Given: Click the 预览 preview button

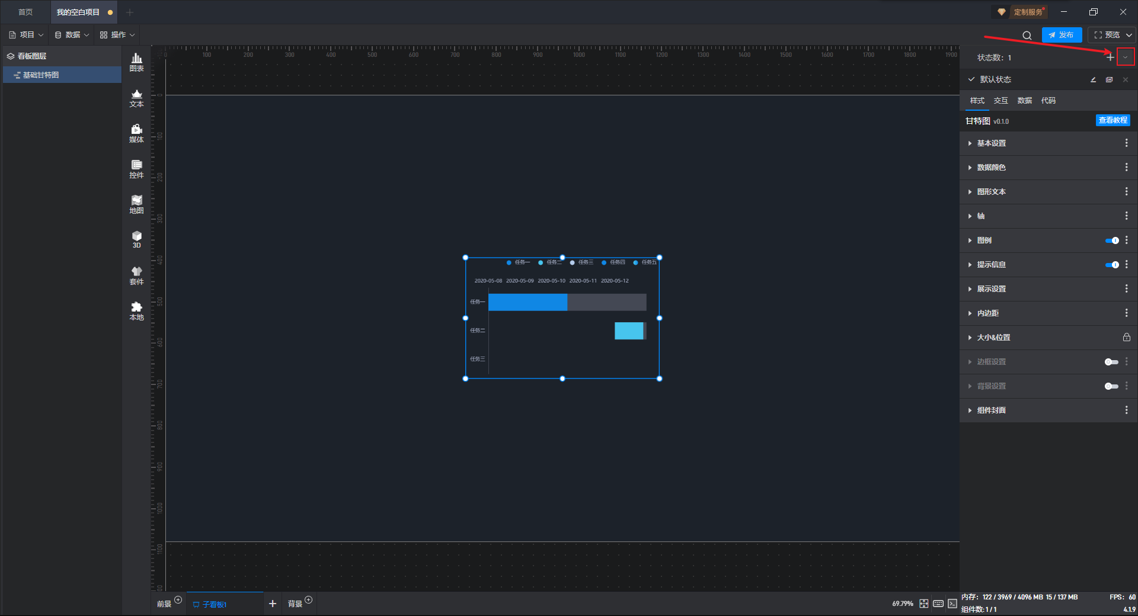Looking at the screenshot, I should tap(1107, 35).
